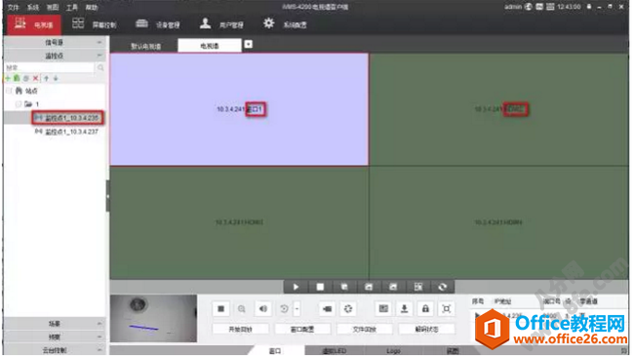Expand the panel above 云台控制

coord(99,336)
